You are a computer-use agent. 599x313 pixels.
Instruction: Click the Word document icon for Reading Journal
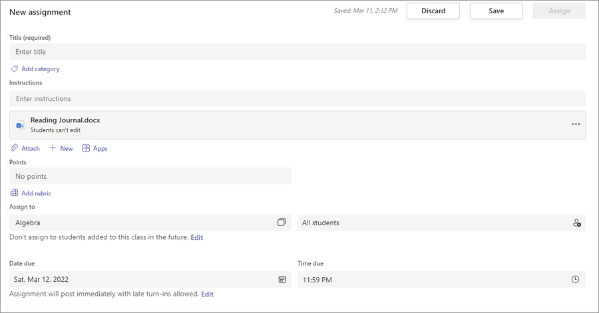(21, 125)
